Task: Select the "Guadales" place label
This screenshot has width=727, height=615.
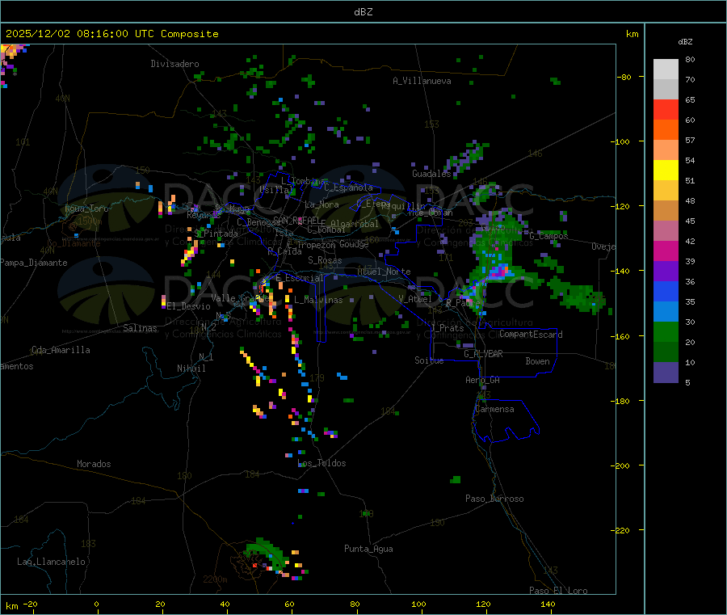Action: coord(431,174)
